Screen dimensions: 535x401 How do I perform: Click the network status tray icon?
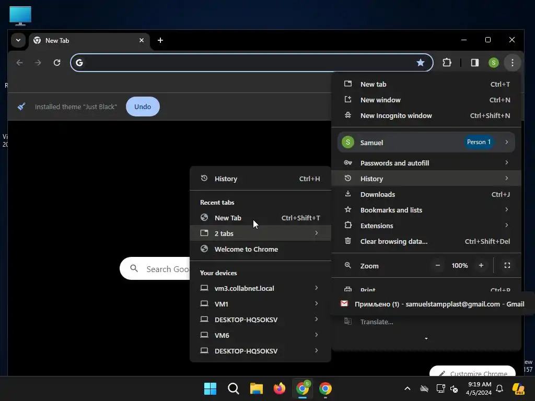click(440, 388)
